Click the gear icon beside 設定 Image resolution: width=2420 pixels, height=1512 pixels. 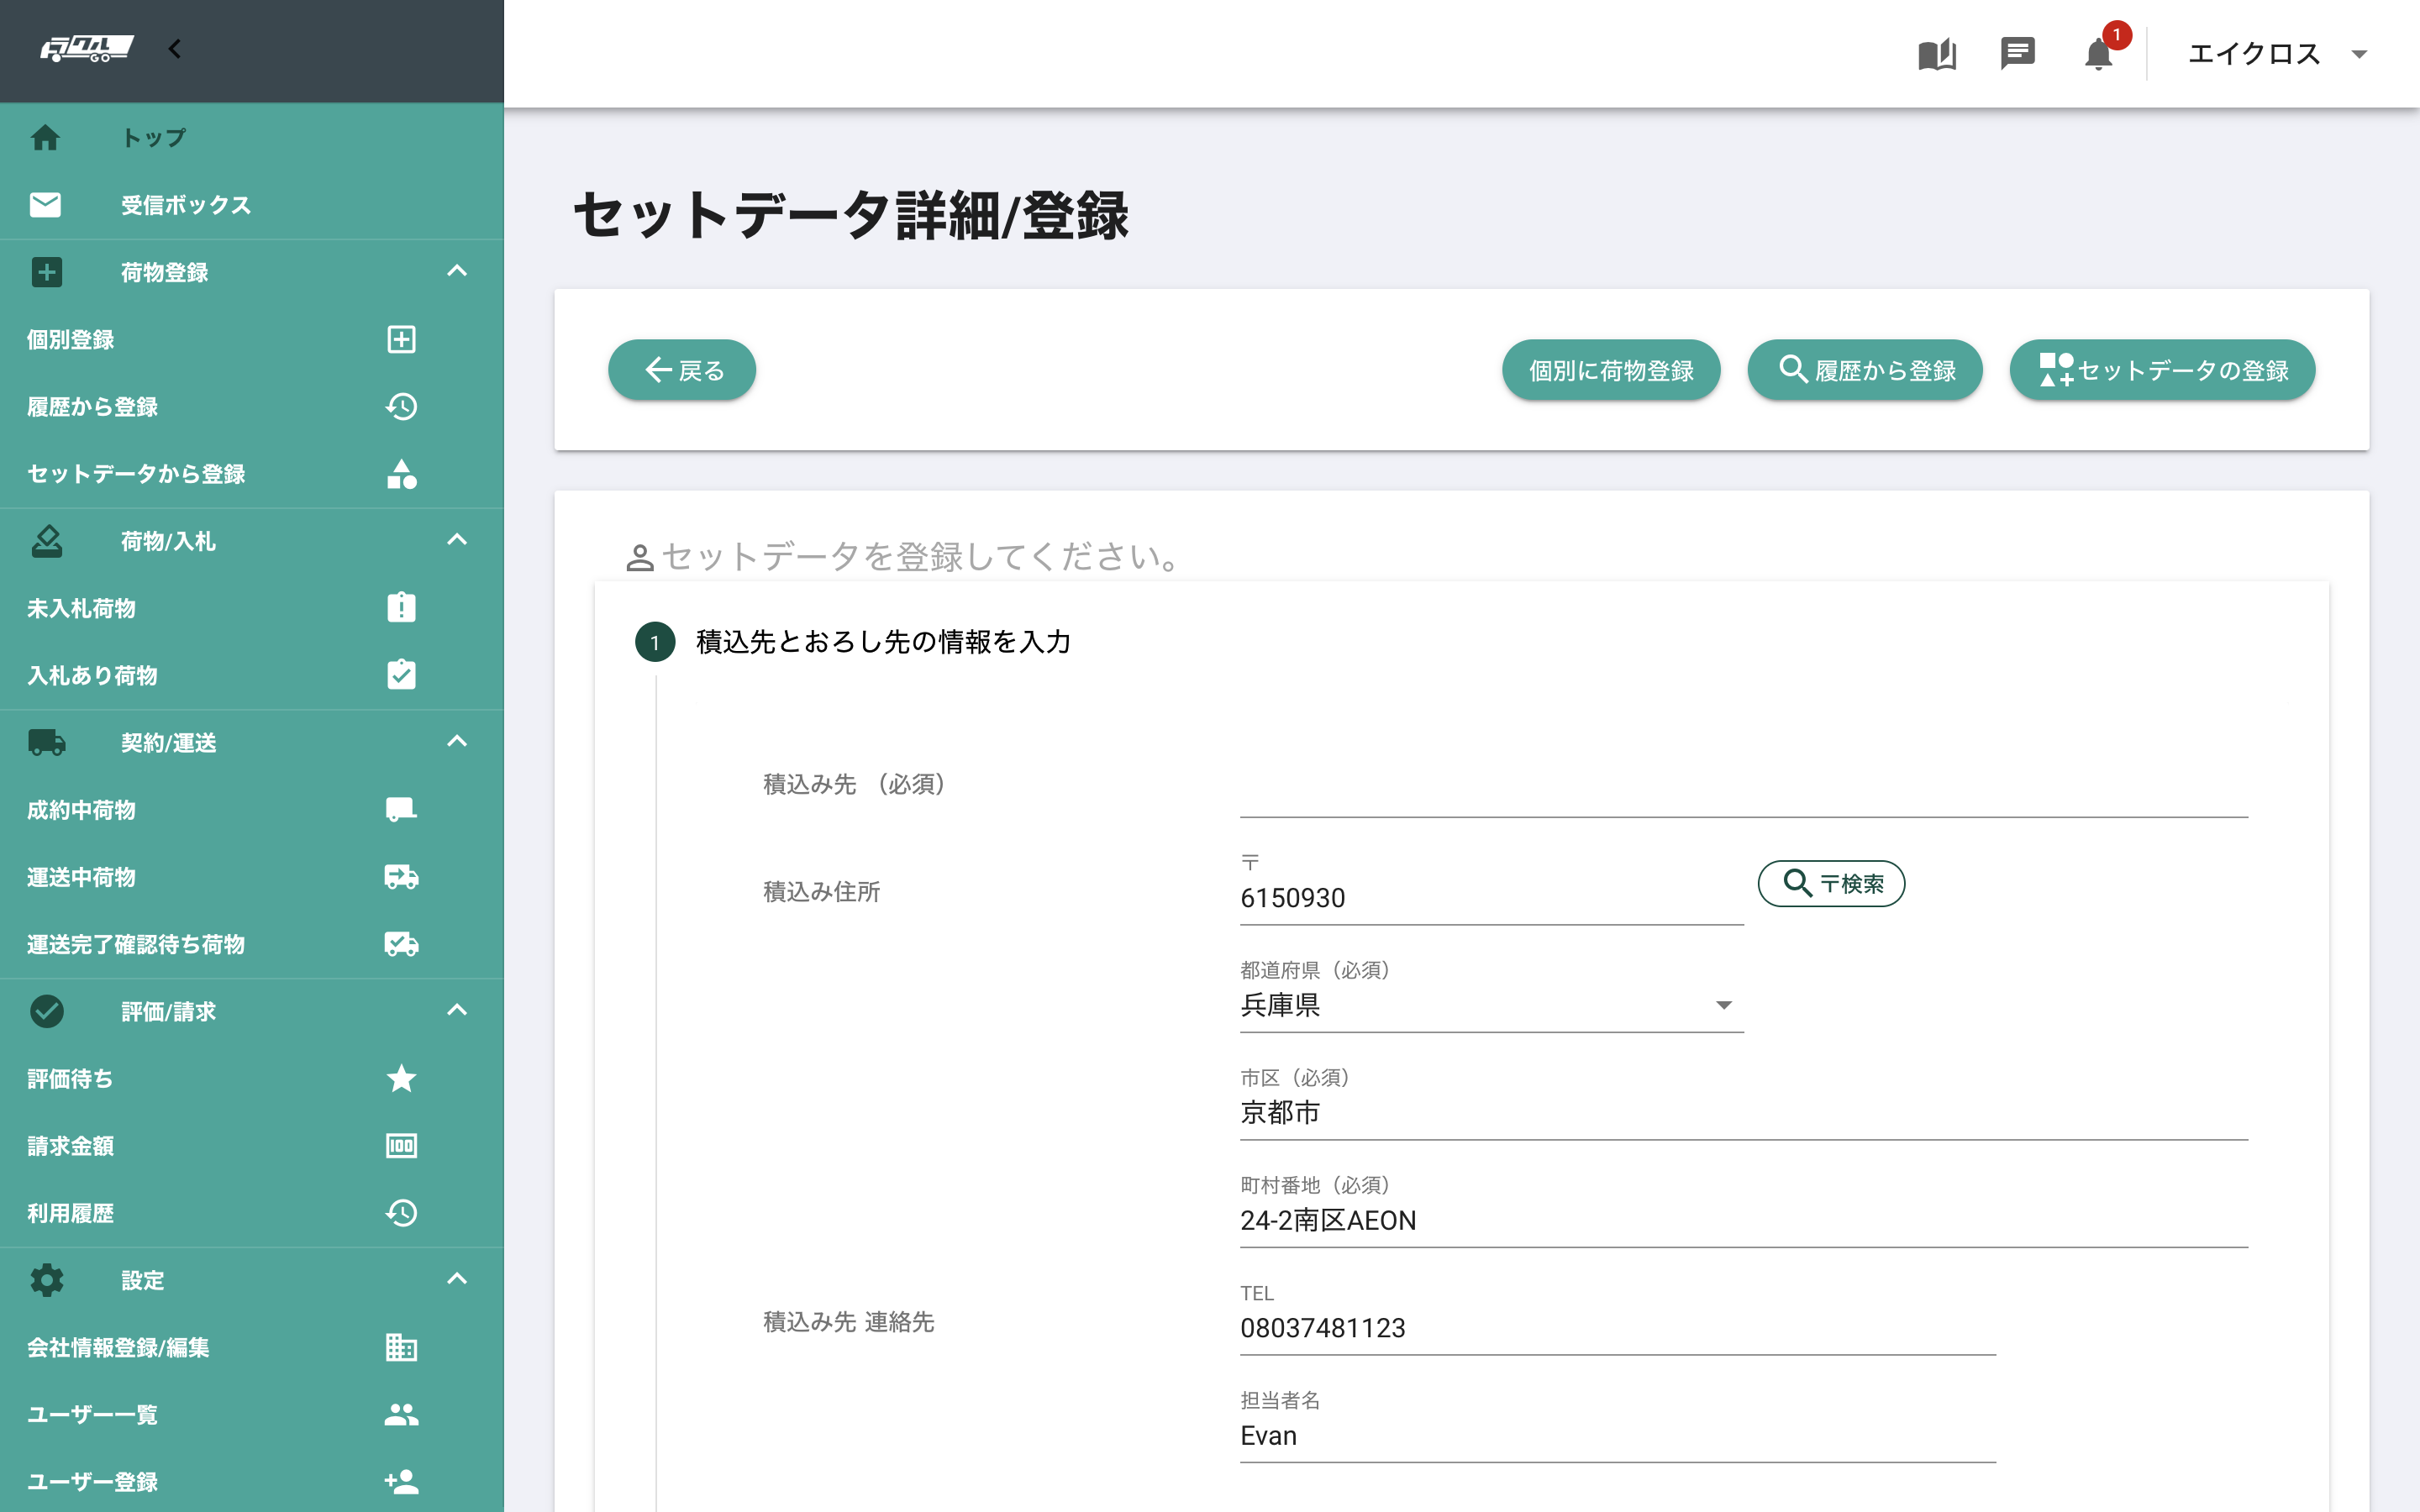click(x=46, y=1279)
